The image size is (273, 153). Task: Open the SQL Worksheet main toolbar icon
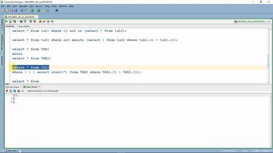tap(48, 11)
